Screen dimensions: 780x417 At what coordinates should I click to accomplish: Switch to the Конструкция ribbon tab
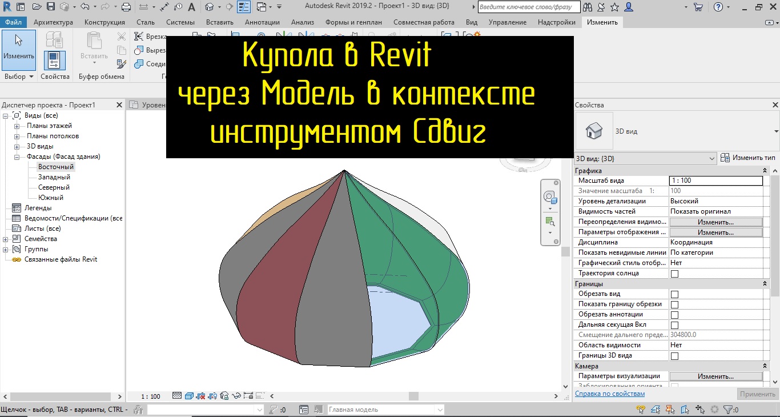tap(104, 22)
